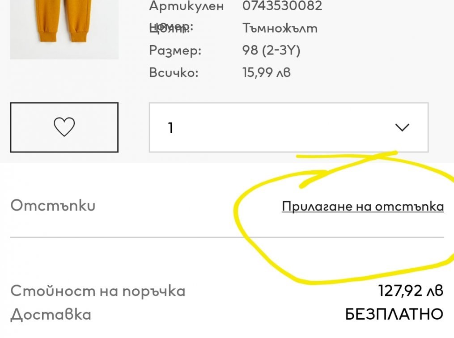Screen dimensions: 454x338
Task: Open the quantity dropdown showing 1
Action: click(289, 128)
